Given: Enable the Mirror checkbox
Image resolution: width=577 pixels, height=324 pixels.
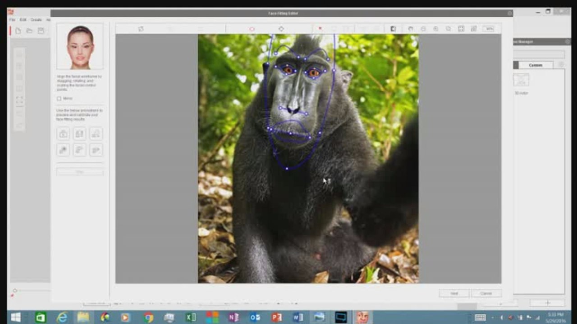Looking at the screenshot, I should tap(59, 99).
